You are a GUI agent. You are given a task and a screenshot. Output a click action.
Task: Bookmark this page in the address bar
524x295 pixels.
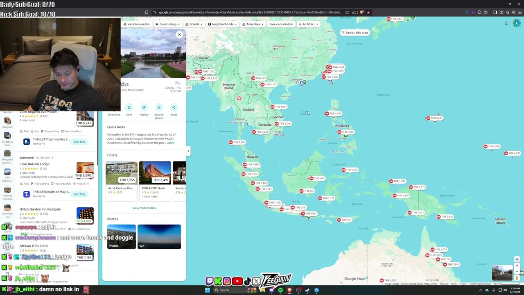coord(147,12)
